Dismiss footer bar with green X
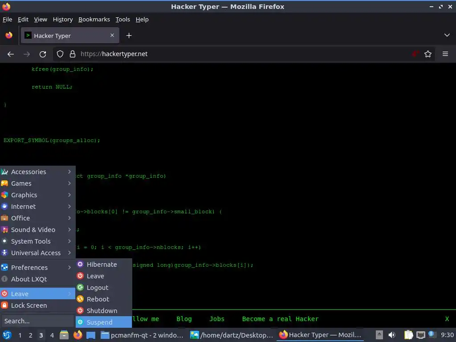Image resolution: width=456 pixels, height=342 pixels. point(447,319)
